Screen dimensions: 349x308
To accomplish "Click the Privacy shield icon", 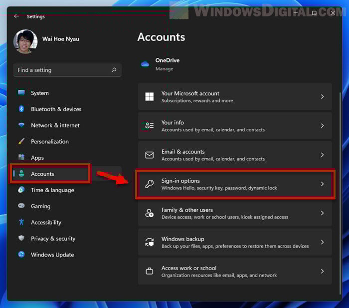I will [x=21, y=238].
